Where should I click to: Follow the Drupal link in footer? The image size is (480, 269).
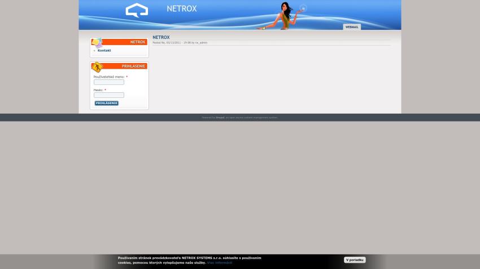(x=220, y=118)
